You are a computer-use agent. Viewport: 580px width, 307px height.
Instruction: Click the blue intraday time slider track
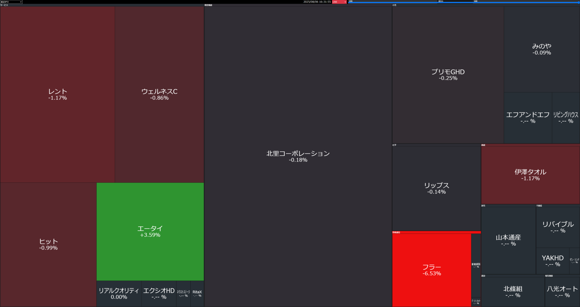[x=464, y=2]
